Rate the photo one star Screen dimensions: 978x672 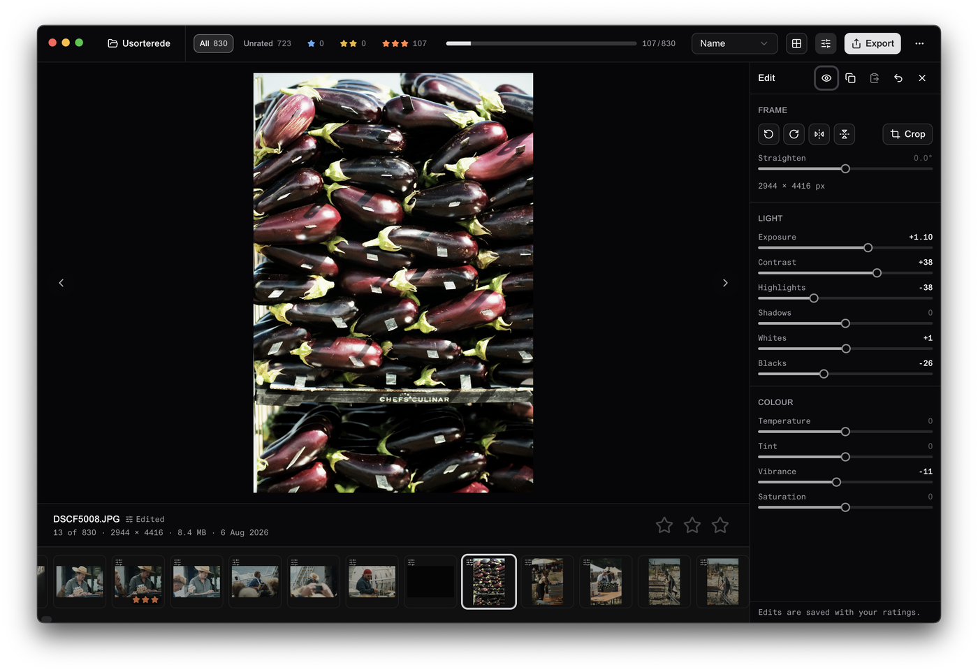664,525
